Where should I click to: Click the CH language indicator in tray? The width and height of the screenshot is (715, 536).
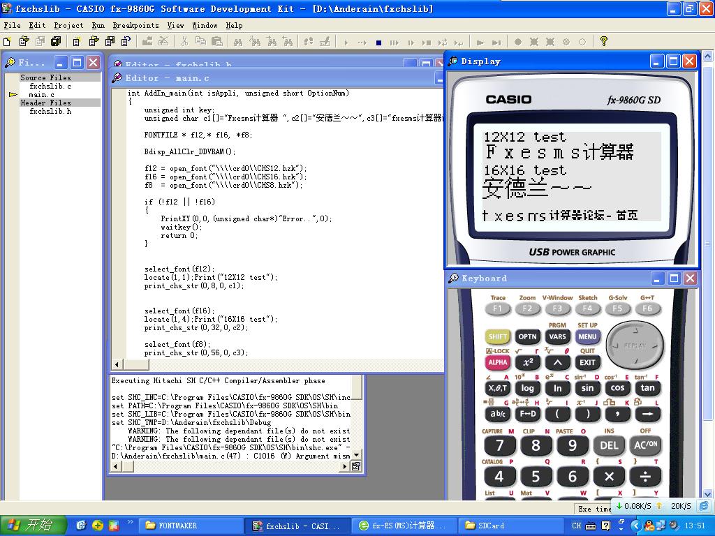click(576, 526)
